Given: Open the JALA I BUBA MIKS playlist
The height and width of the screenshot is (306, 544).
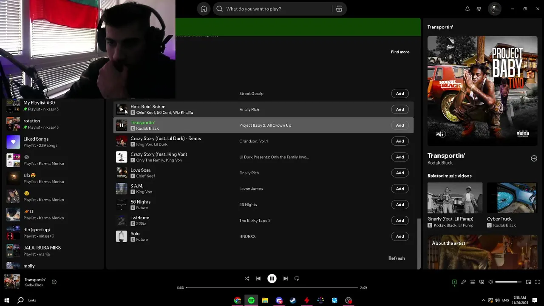Looking at the screenshot, I should (53, 251).
